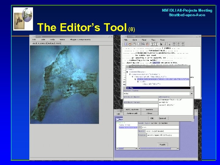Click the copy page icon in toolbar
The image size is (220, 165).
pos(139,44)
